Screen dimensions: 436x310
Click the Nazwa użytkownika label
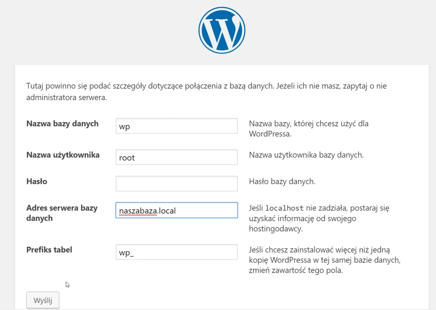pos(63,155)
